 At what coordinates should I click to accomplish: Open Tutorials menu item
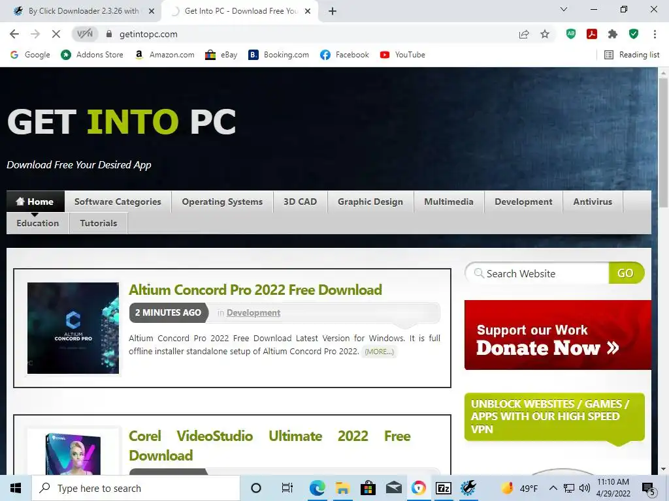(99, 223)
